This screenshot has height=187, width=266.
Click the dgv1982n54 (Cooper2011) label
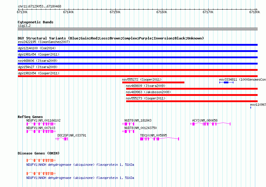pyautogui.click(x=39, y=73)
